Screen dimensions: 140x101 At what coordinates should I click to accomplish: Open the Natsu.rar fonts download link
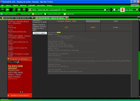[x=65, y=71]
